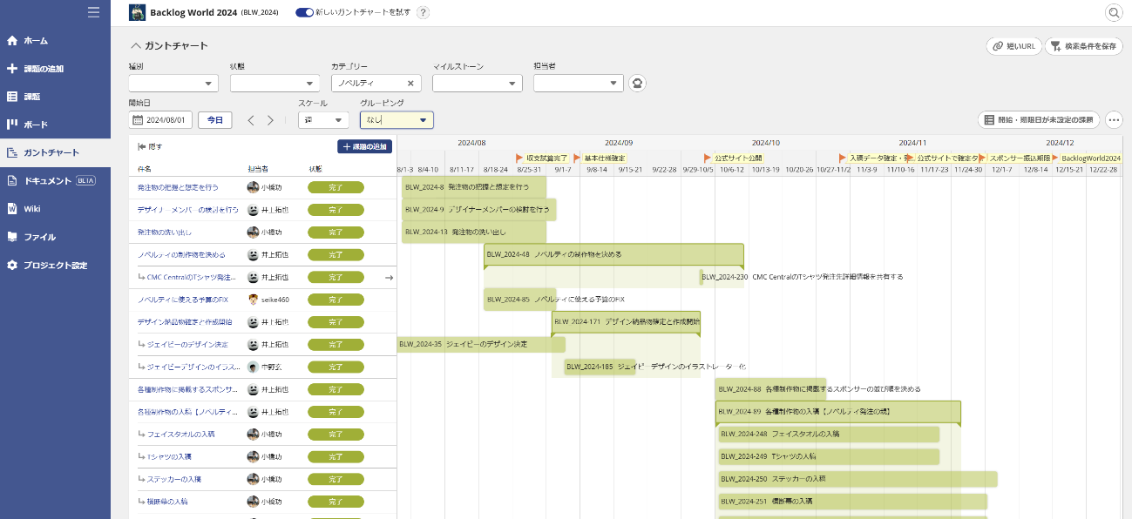Click seike460 assignee avatar

[253, 300]
